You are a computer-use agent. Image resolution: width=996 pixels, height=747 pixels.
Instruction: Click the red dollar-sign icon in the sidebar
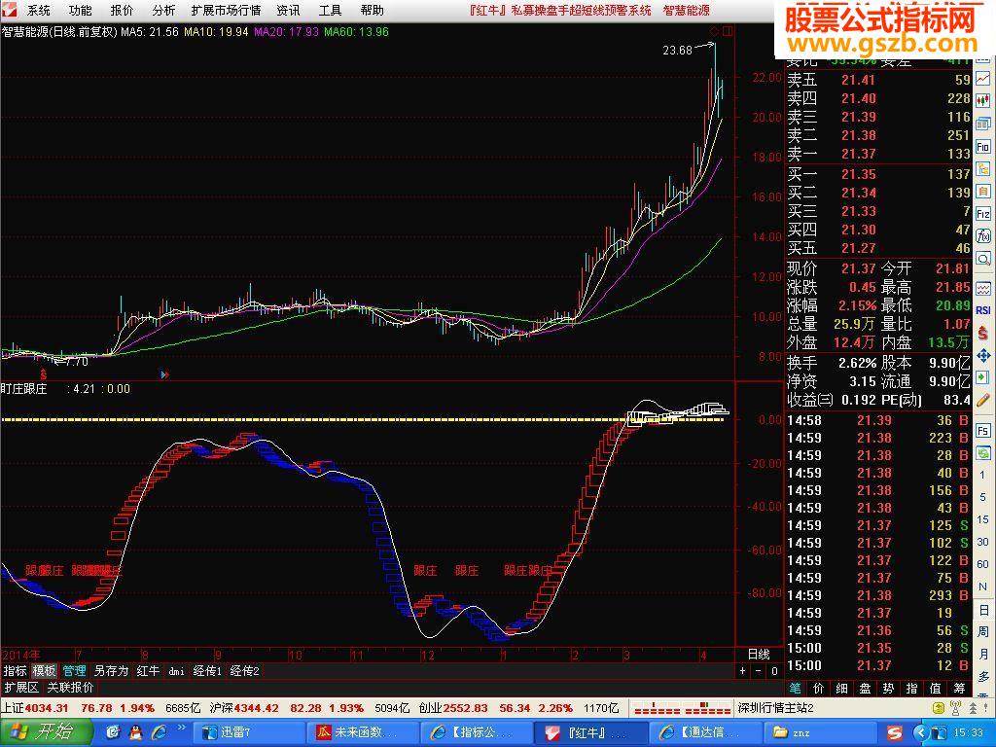[x=982, y=333]
